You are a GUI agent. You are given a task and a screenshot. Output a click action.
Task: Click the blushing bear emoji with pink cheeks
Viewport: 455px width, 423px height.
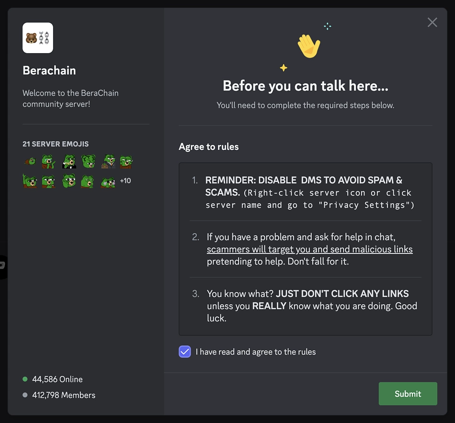click(108, 183)
